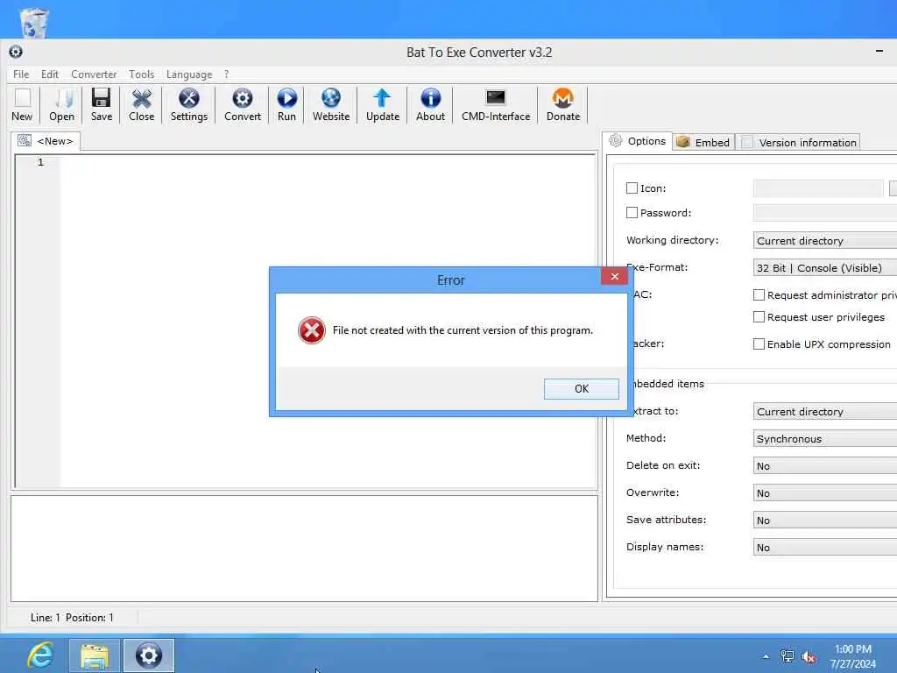Open the Converter menu

click(94, 74)
